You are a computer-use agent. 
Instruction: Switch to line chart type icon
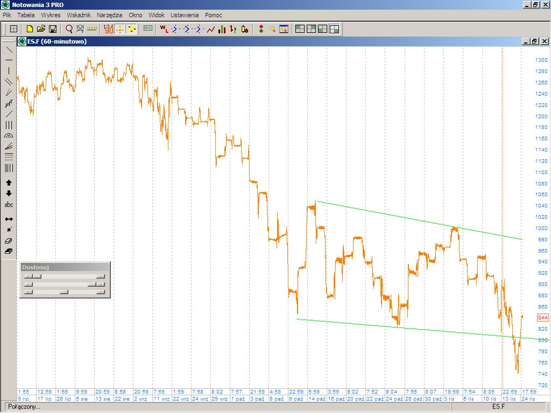211,29
